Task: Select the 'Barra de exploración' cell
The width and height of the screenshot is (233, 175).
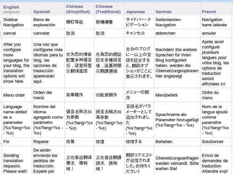Action: [x=48, y=22]
